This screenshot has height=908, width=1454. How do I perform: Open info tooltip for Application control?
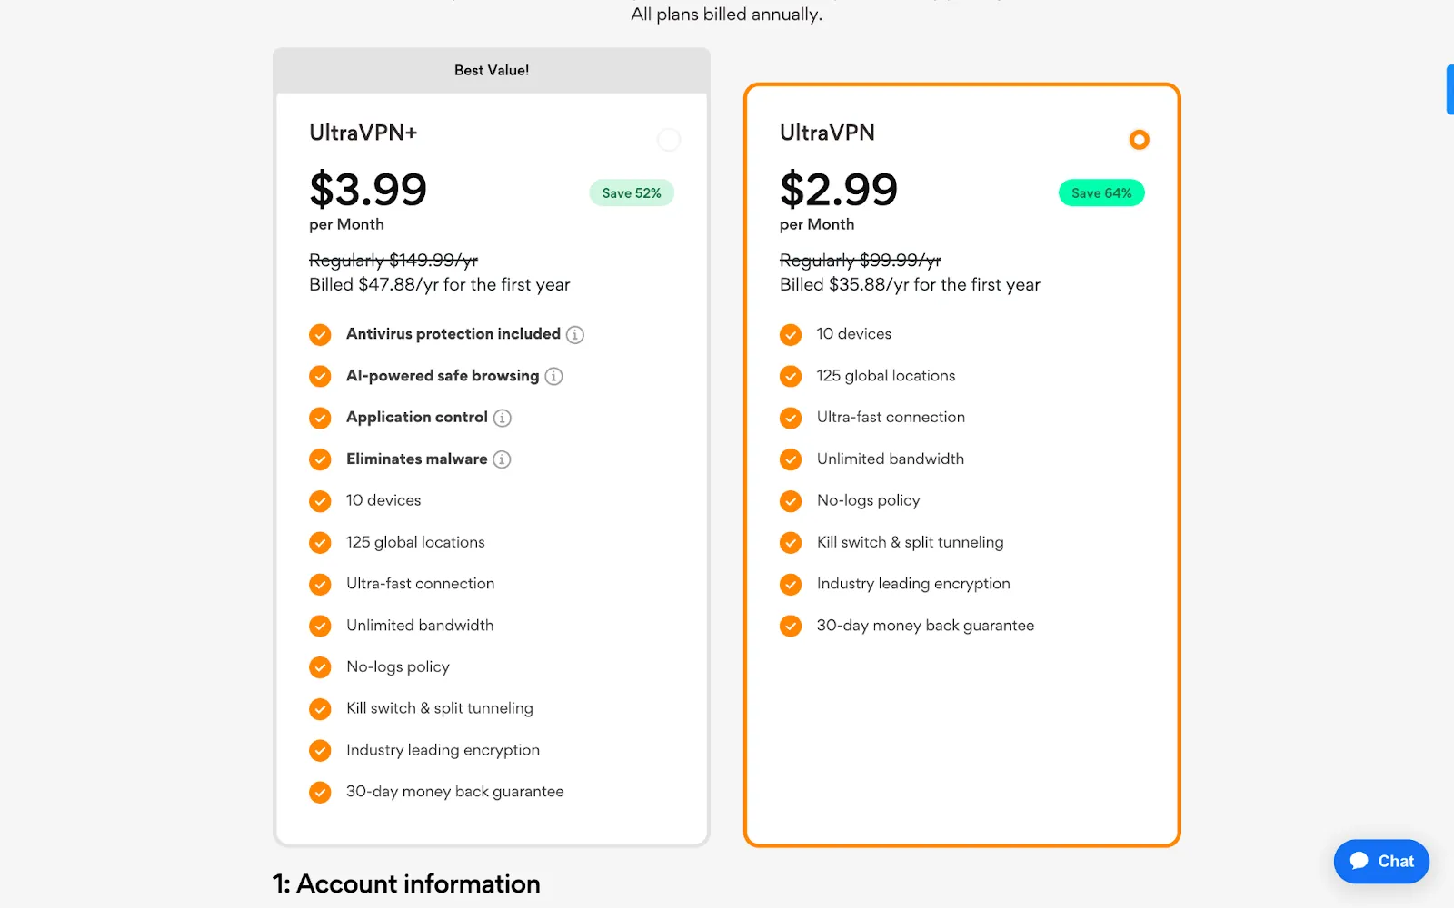503,418
